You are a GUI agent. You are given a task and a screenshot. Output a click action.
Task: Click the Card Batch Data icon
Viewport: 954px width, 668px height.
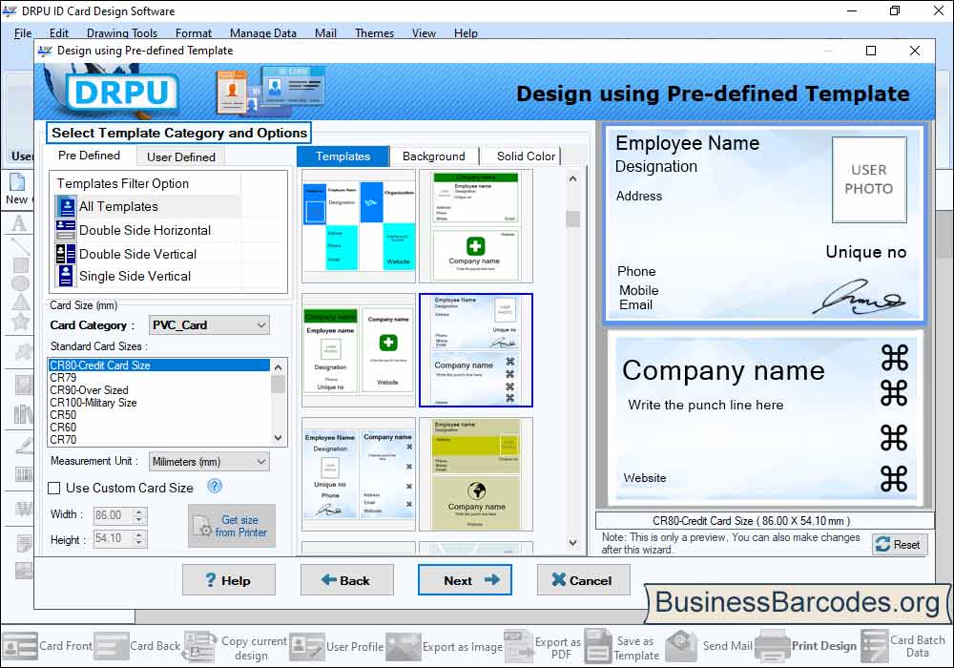click(875, 646)
